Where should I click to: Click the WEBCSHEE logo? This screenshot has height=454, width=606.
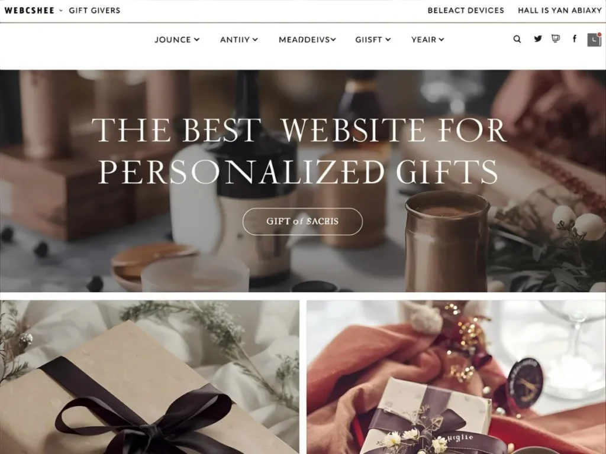[30, 11]
